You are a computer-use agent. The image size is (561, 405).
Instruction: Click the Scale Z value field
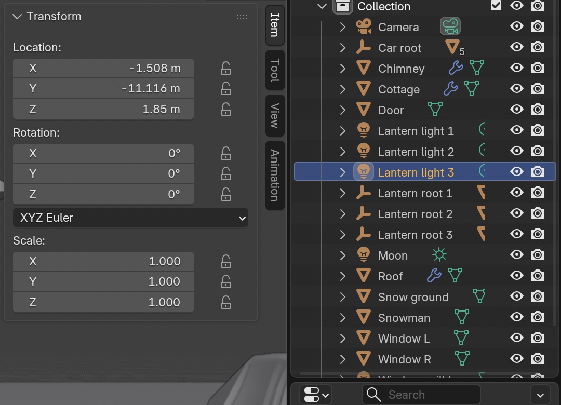pyautogui.click(x=103, y=302)
